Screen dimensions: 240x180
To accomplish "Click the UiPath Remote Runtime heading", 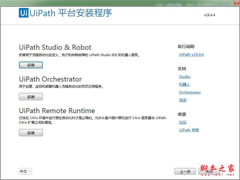I will point(57,111).
